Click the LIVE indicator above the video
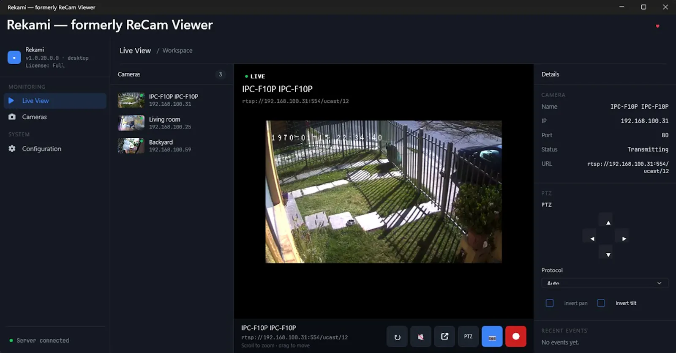The width and height of the screenshot is (676, 353). [x=255, y=77]
